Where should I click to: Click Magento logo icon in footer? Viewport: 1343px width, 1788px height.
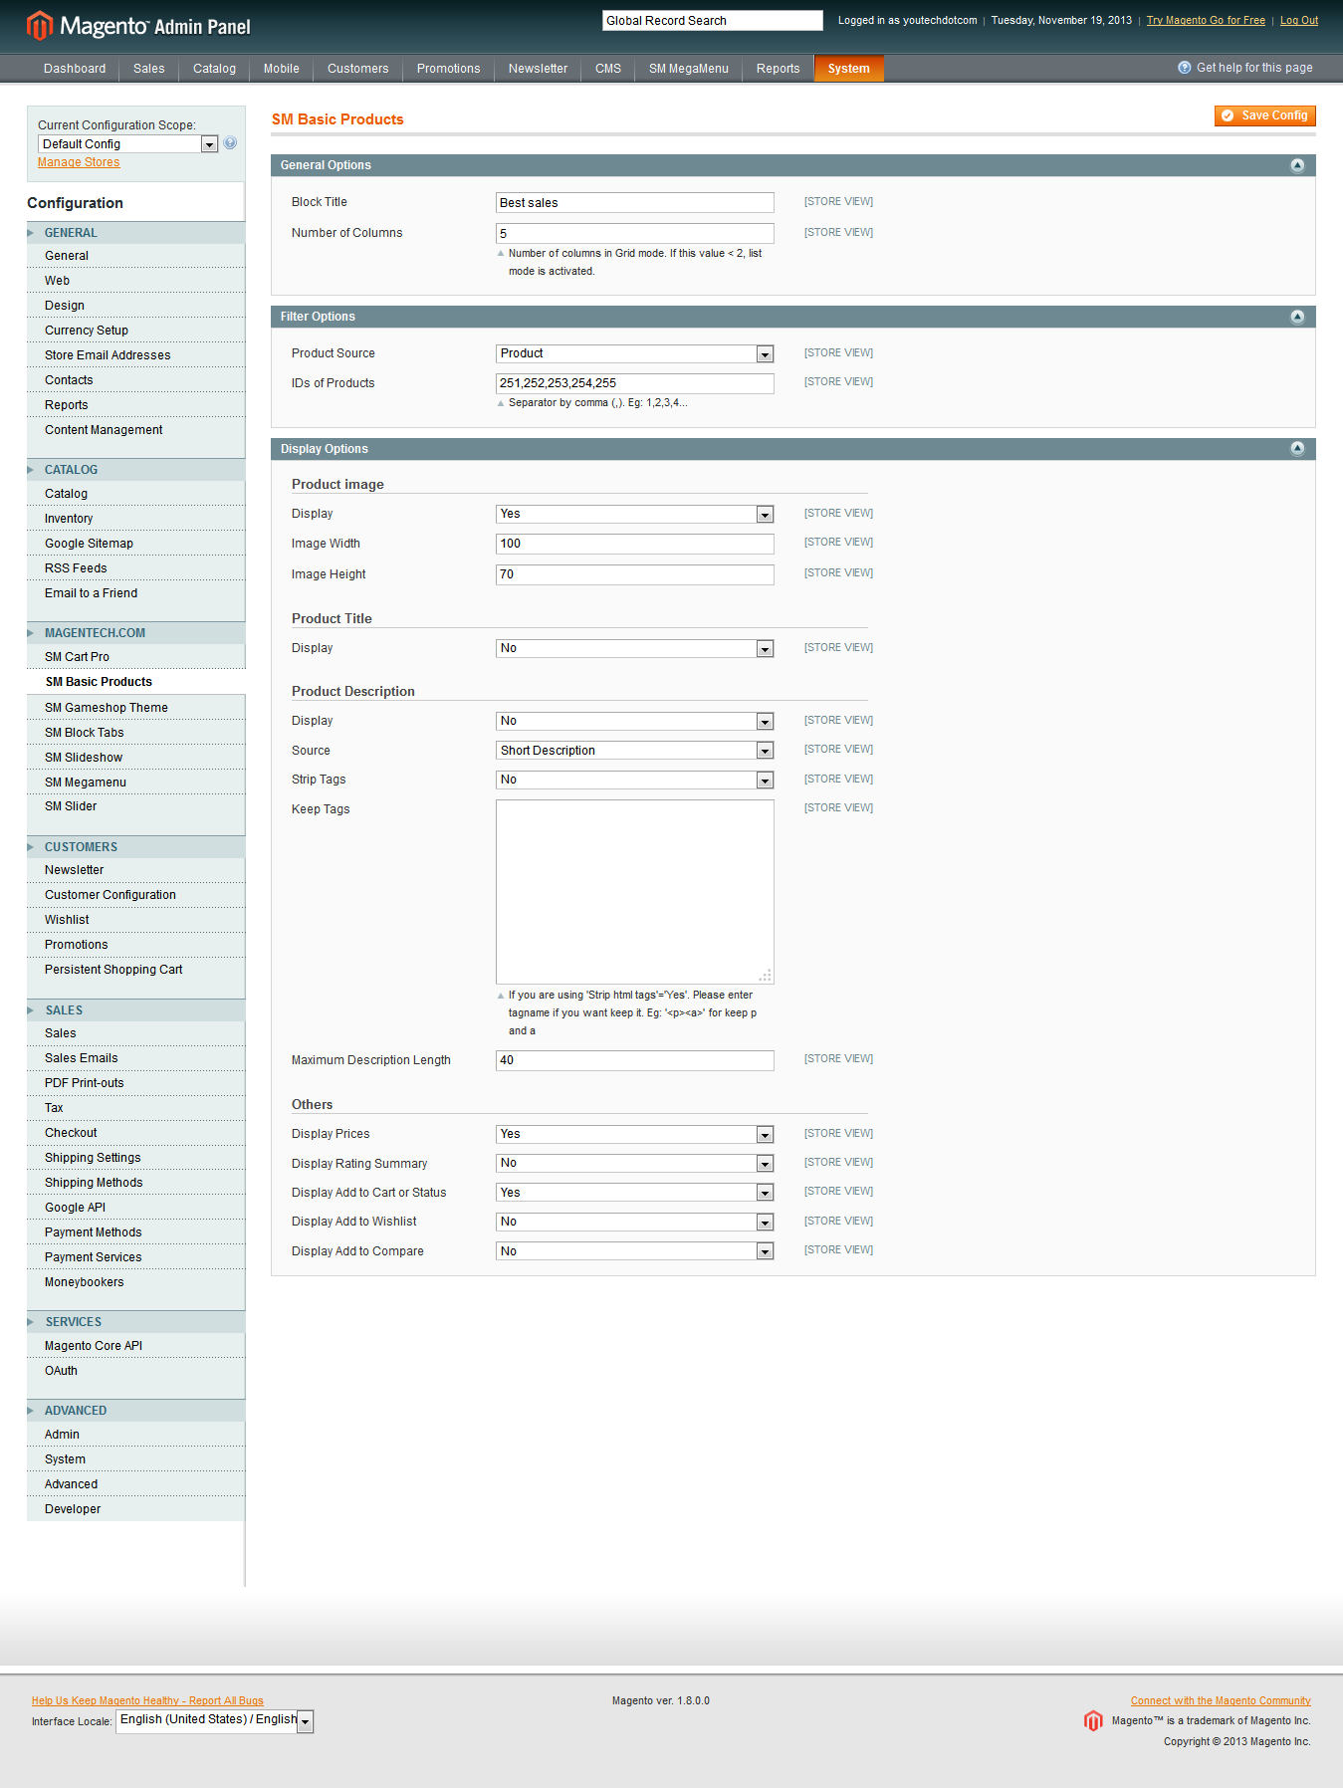tap(1093, 1720)
